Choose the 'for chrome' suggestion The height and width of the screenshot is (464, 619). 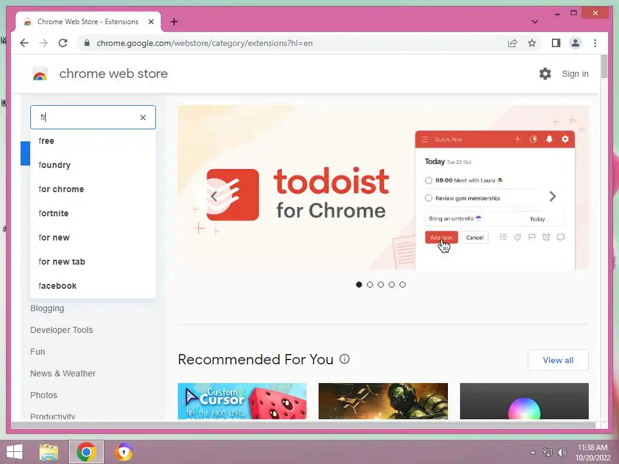[93, 189]
